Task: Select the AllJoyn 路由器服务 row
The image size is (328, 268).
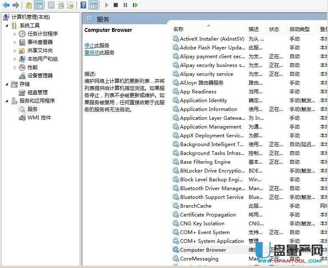Action: 249,83
